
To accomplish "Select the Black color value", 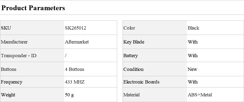I will click(x=193, y=28).
